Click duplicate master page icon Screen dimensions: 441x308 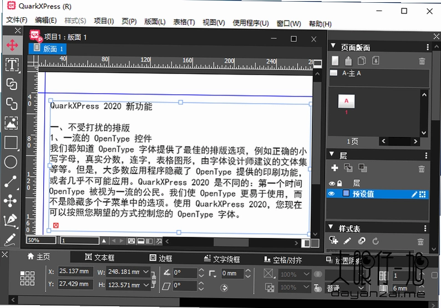tap(362, 60)
